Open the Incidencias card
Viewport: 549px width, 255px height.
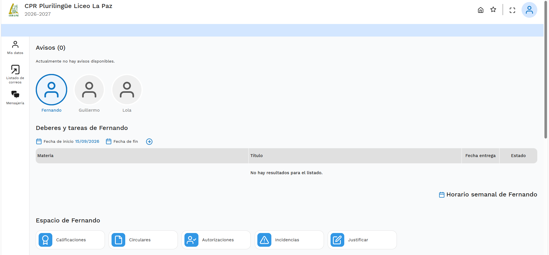point(289,240)
